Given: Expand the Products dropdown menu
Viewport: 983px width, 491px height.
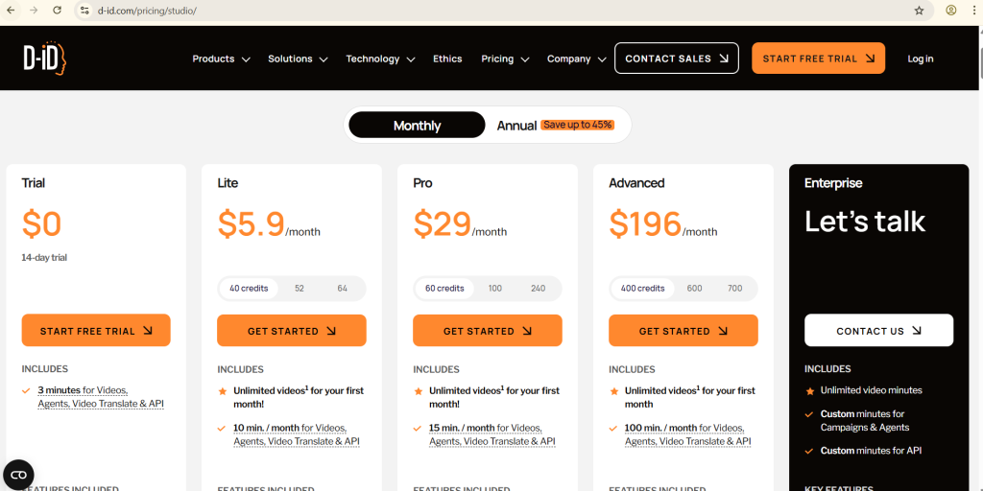Looking at the screenshot, I should click(x=221, y=58).
